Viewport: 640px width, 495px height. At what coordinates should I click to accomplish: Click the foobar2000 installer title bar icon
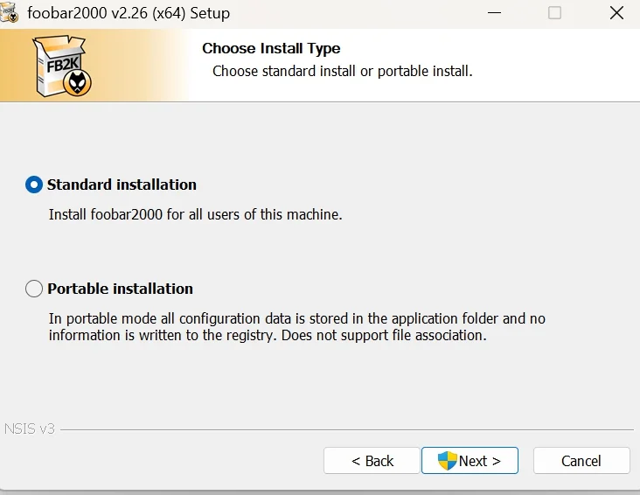[x=9, y=12]
